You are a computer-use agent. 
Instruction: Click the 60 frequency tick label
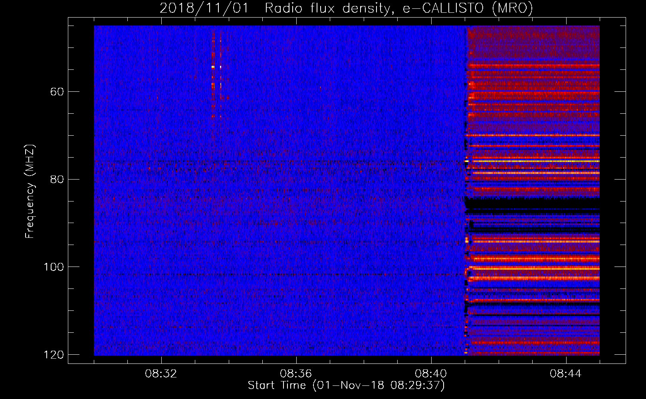point(57,92)
